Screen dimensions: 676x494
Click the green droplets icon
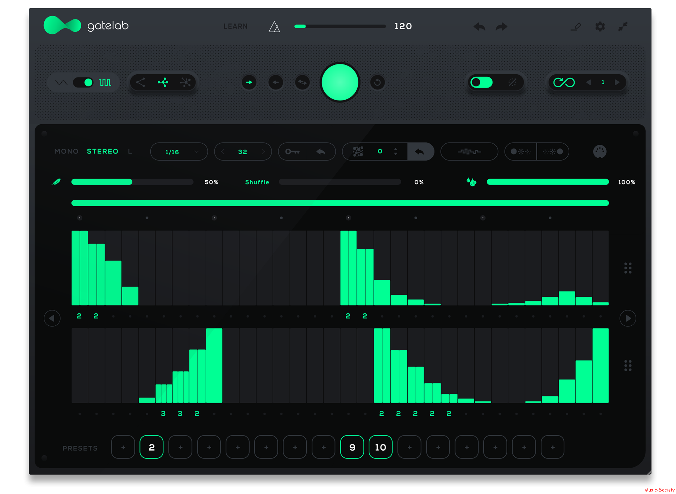471,182
